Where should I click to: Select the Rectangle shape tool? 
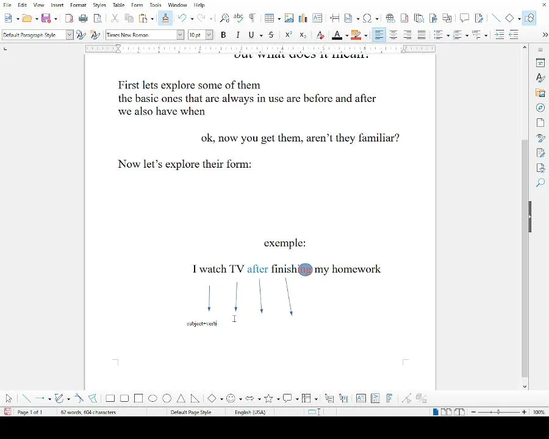pos(110,398)
